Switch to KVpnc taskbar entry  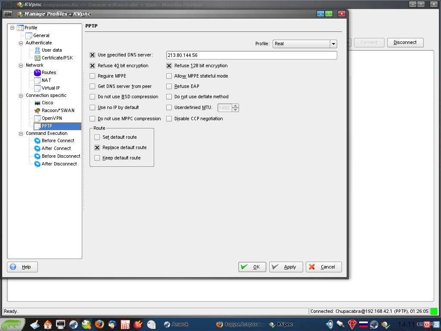pos(281,325)
